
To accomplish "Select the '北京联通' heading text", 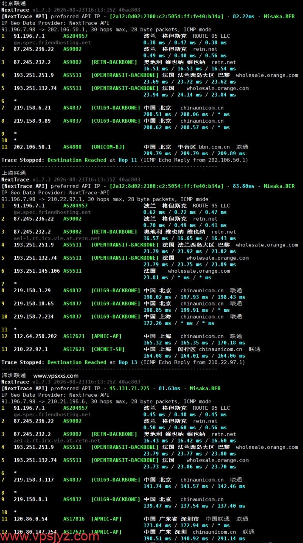I will click(14, 3).
